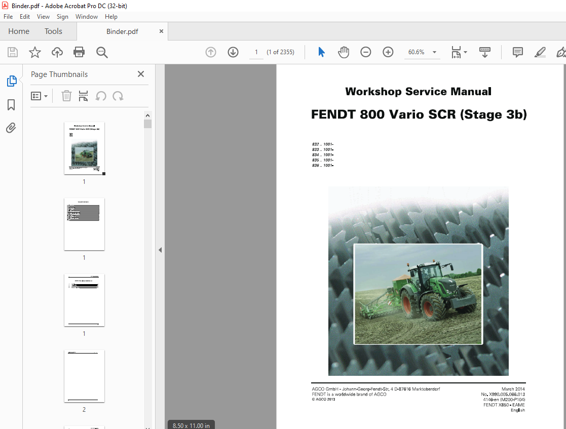Open the find text magnifier tool
Viewport: 566px width, 429px height.
[102, 52]
